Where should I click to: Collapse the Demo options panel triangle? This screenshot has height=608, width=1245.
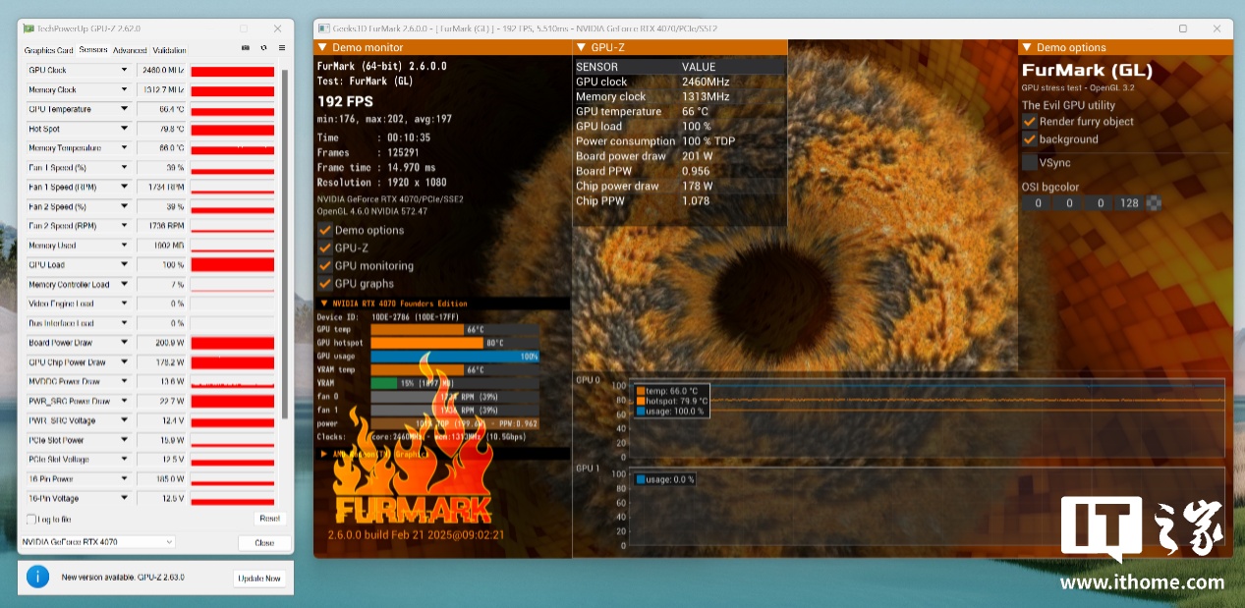coord(1026,47)
